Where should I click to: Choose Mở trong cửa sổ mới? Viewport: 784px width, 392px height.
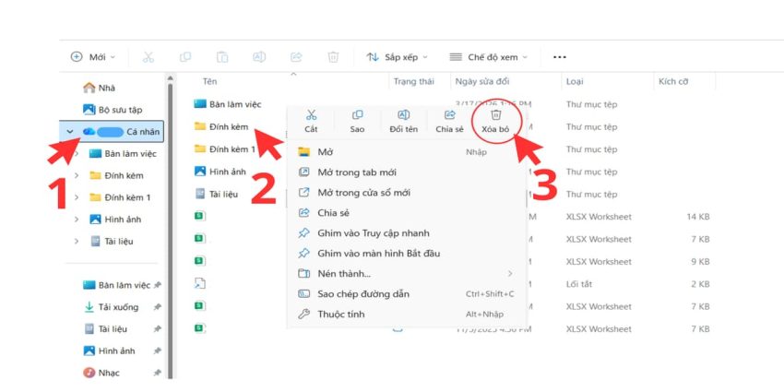(x=407, y=193)
